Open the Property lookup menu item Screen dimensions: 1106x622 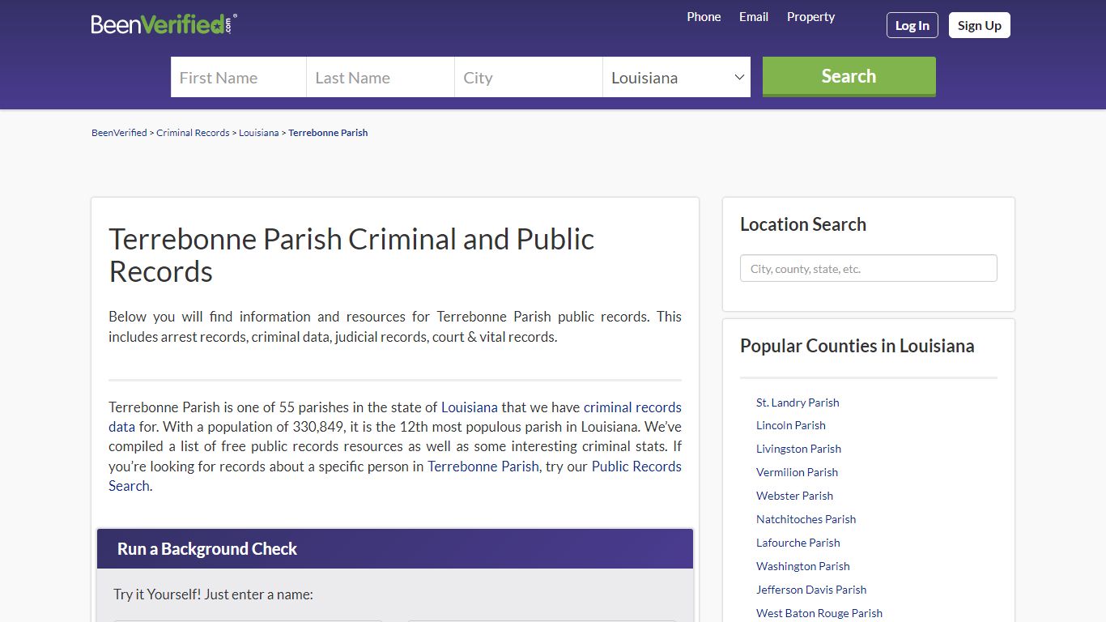pos(810,17)
